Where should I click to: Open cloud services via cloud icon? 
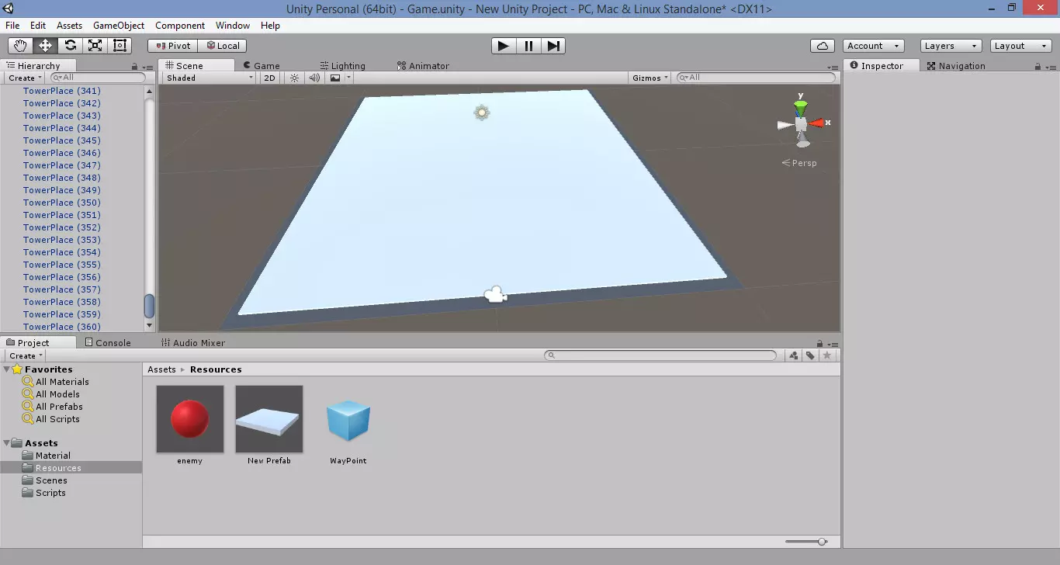[x=822, y=46]
